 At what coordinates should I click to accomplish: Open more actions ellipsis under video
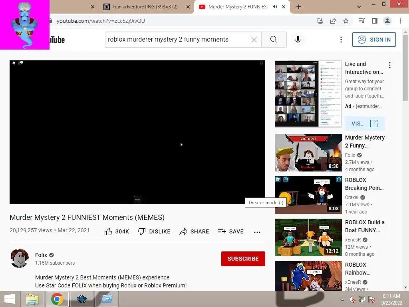click(257, 232)
